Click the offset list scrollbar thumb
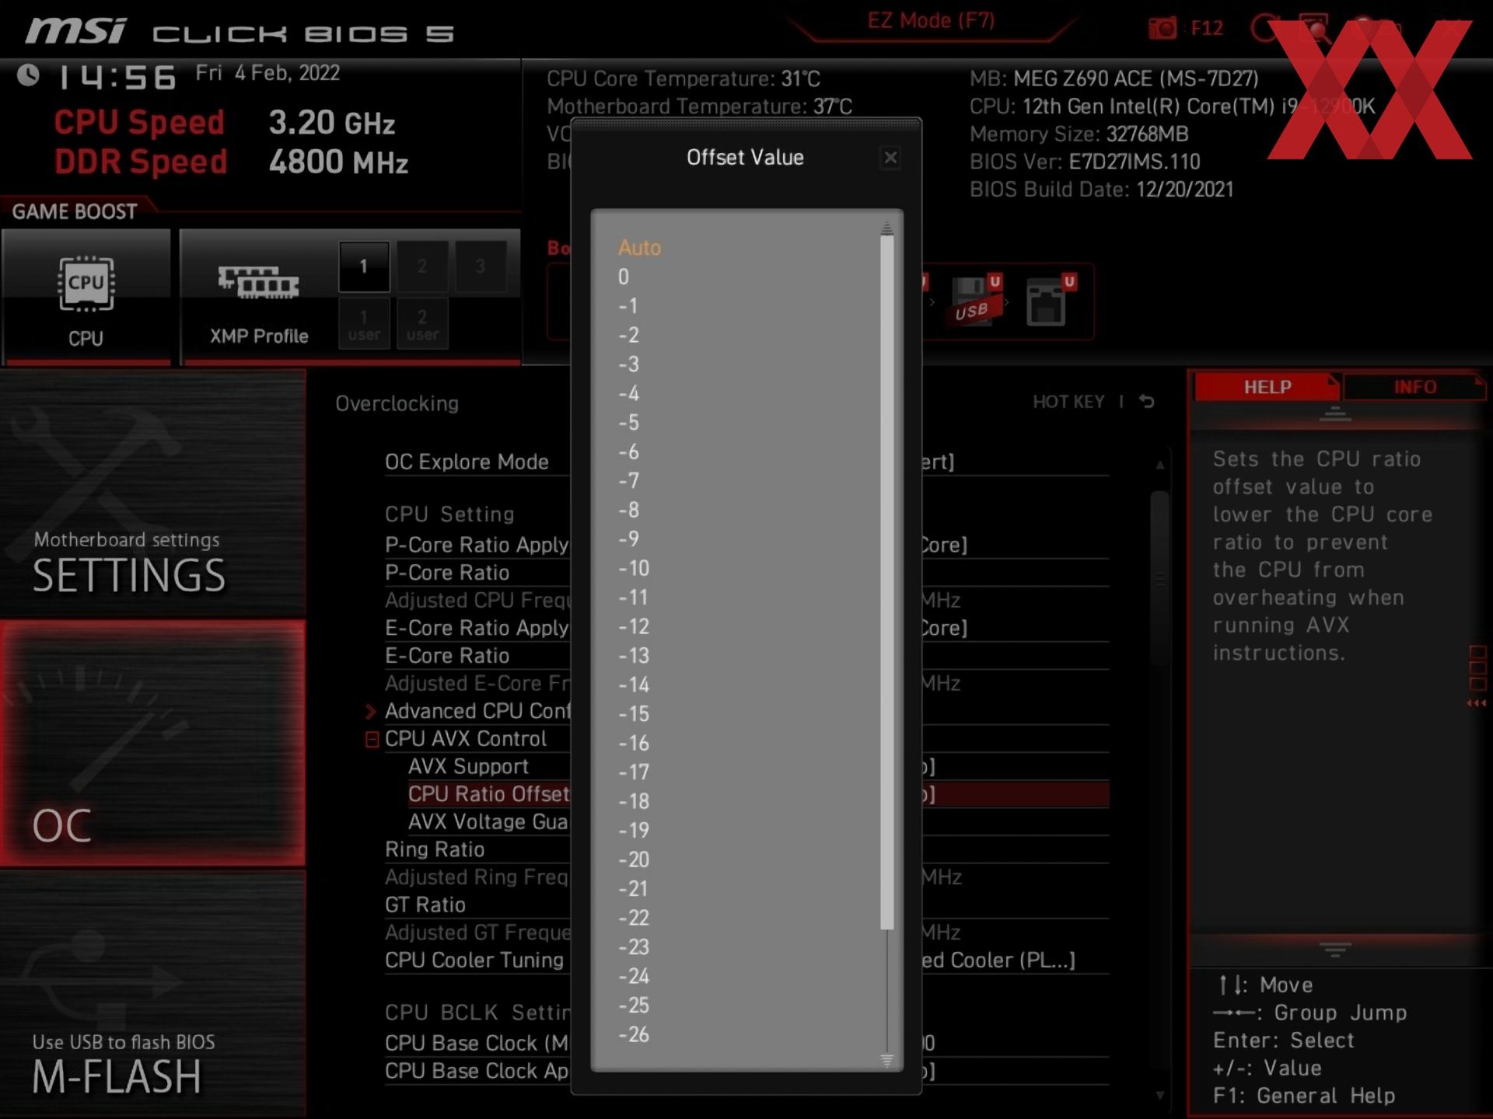The height and width of the screenshot is (1119, 1493). click(886, 583)
